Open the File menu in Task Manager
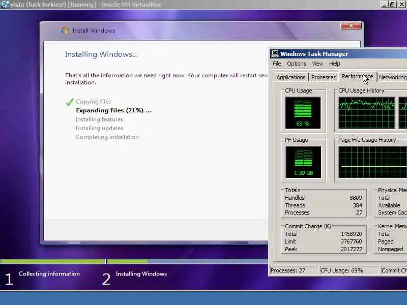 click(277, 64)
